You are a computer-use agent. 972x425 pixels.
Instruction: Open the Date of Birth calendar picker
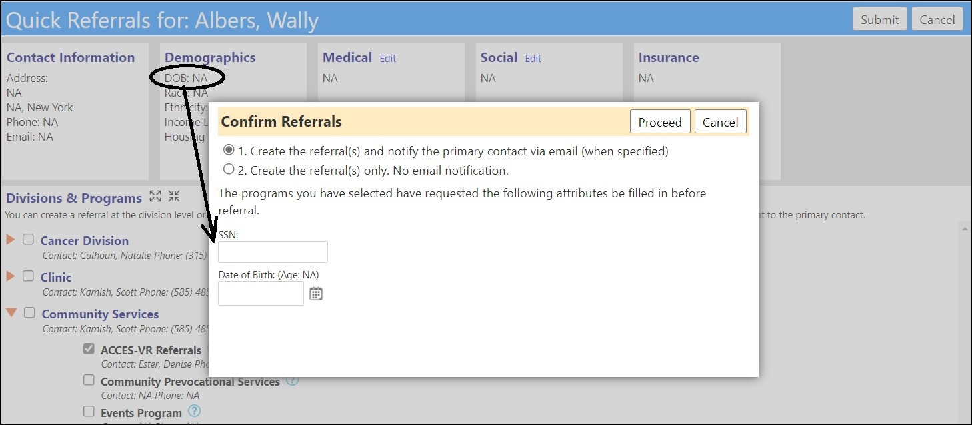316,293
